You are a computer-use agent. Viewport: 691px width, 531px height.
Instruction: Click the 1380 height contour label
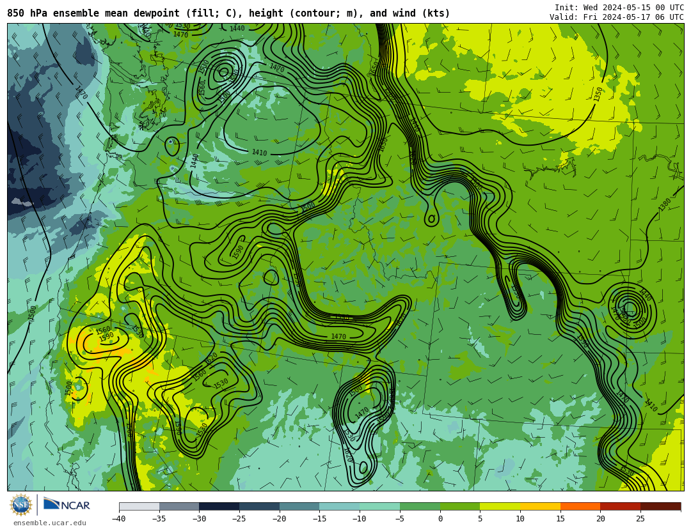tap(665, 204)
